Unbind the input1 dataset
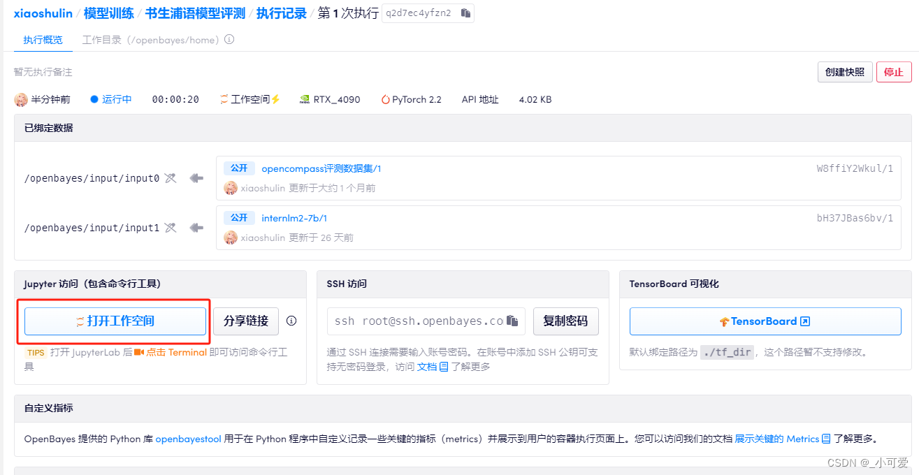The height and width of the screenshot is (475, 919). coord(170,228)
